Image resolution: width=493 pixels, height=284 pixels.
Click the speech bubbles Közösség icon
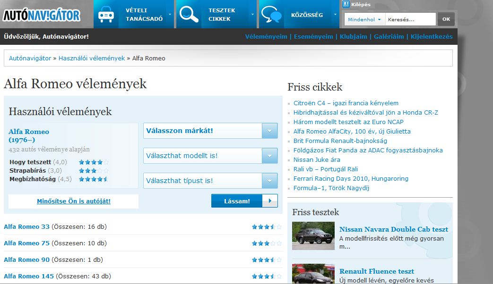click(x=271, y=15)
